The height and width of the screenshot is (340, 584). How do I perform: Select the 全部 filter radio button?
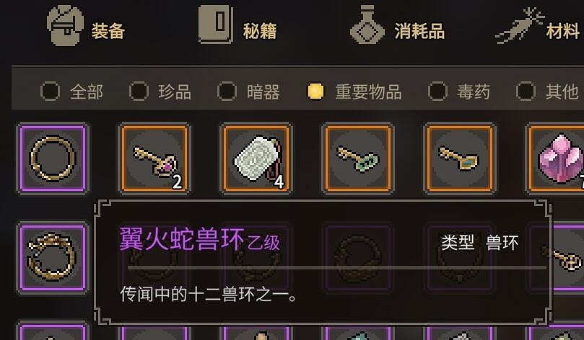point(50,91)
